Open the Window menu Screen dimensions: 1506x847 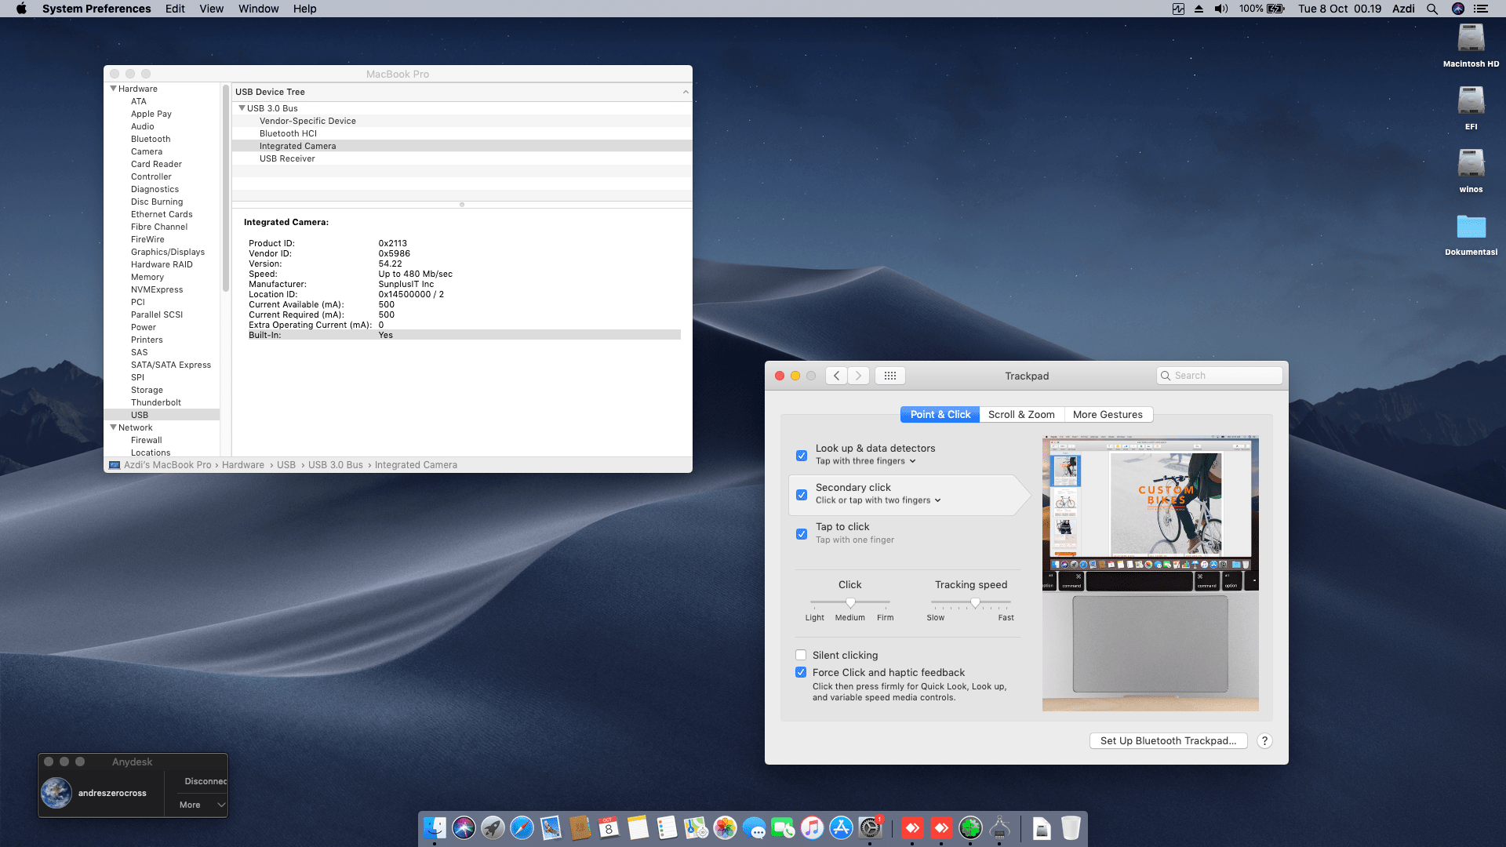pyautogui.click(x=258, y=9)
